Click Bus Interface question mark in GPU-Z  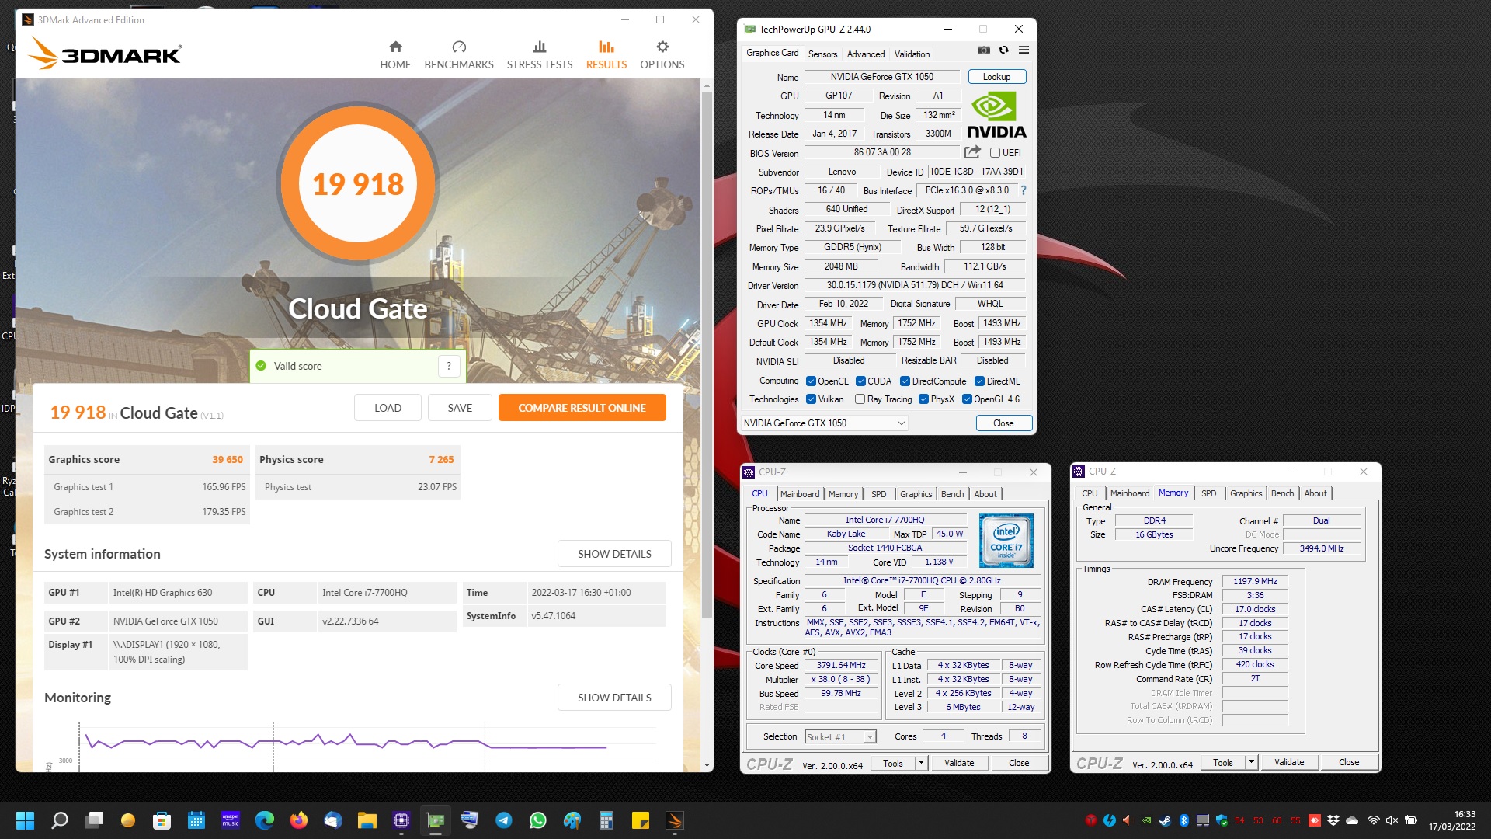(1023, 190)
